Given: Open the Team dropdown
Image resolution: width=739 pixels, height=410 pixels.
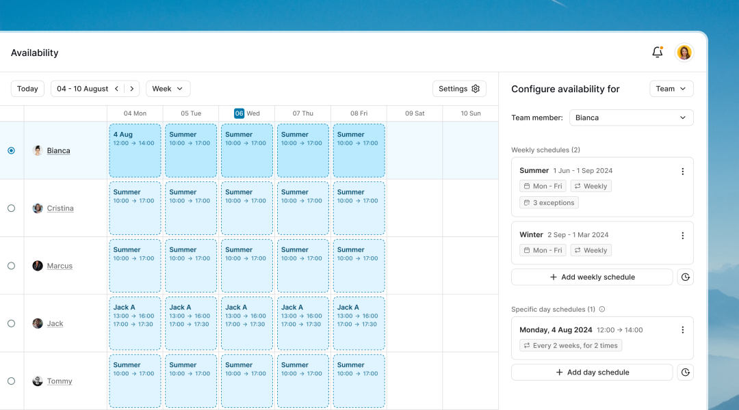Looking at the screenshot, I should point(671,88).
